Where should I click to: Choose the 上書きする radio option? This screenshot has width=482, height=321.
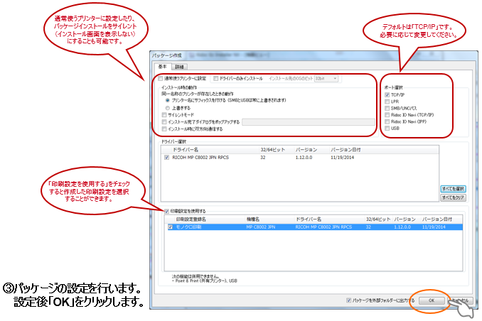[167, 108]
